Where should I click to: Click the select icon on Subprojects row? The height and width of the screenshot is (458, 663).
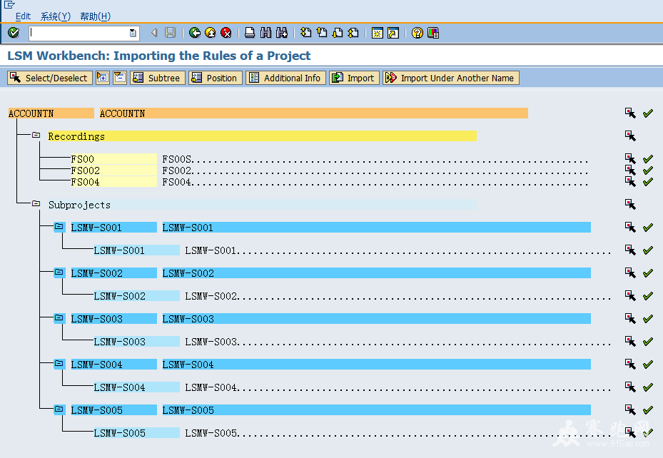630,204
